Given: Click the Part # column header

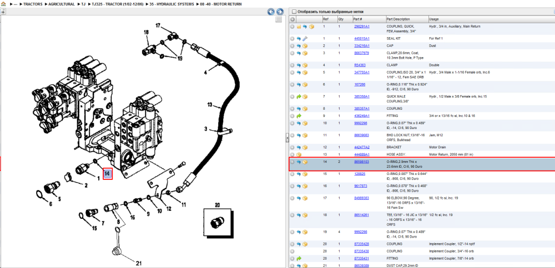Looking at the screenshot, I should [x=369, y=19].
